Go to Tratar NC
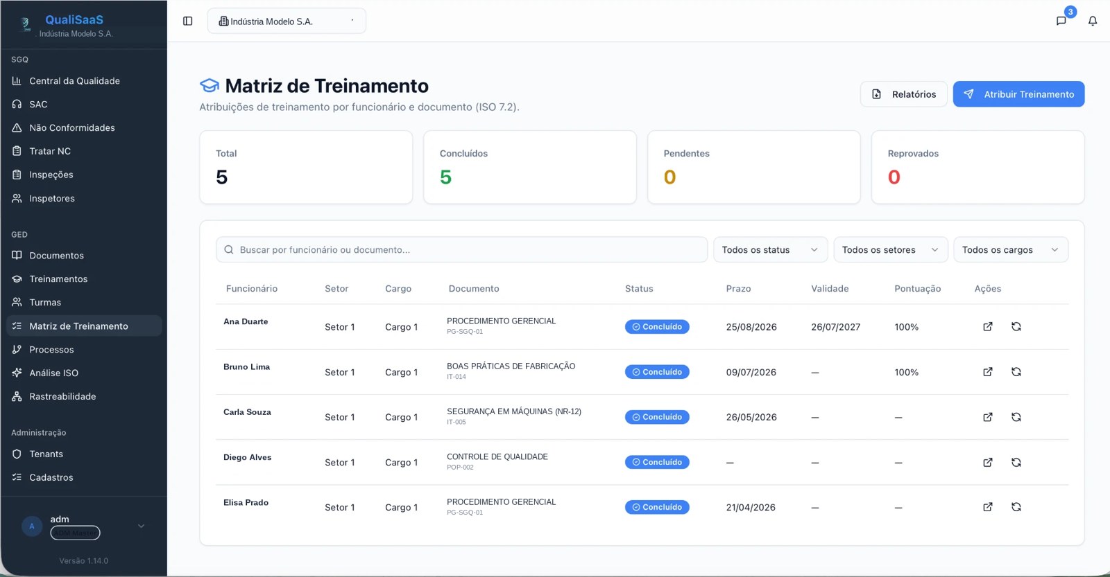The image size is (1110, 577). click(x=84, y=151)
